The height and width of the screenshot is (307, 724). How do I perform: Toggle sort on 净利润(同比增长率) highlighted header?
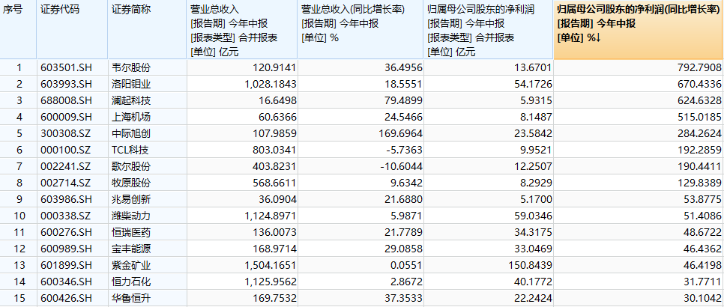click(x=639, y=29)
